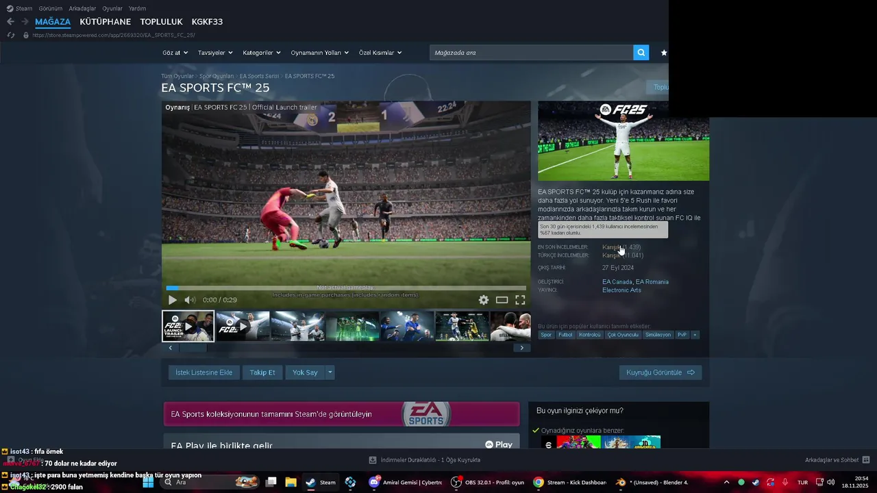Click the microphone icon in system tray
877x493 pixels.
785,482
